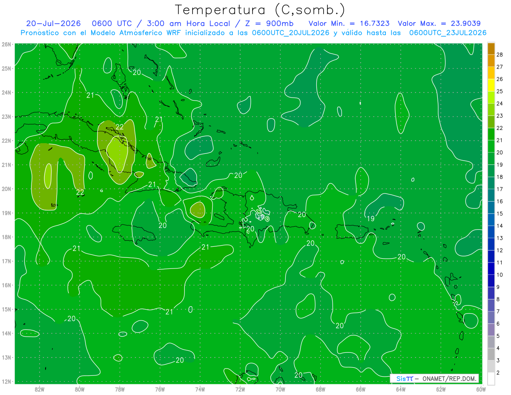Click the 'Temperatura (C,somb.)' title

(x=259, y=10)
